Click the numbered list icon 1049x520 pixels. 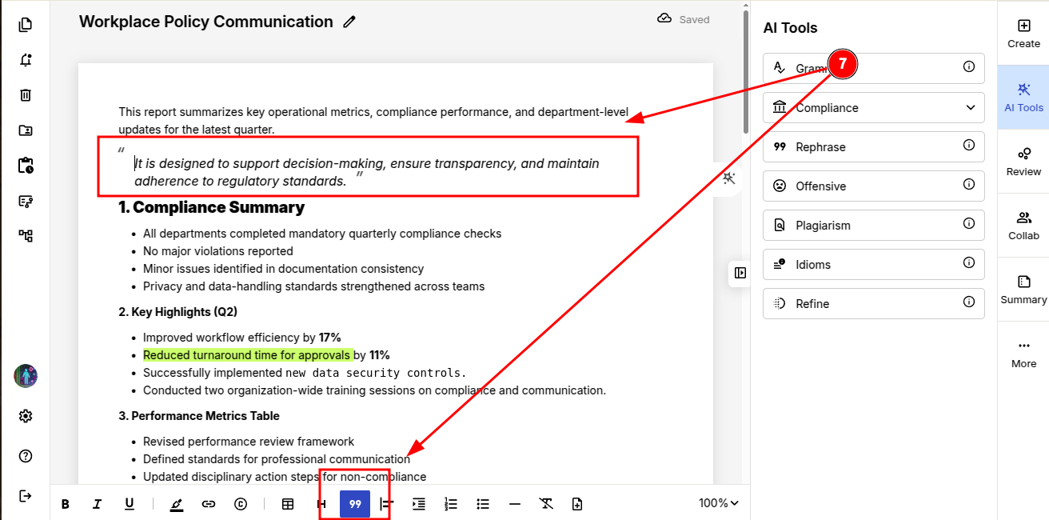451,504
